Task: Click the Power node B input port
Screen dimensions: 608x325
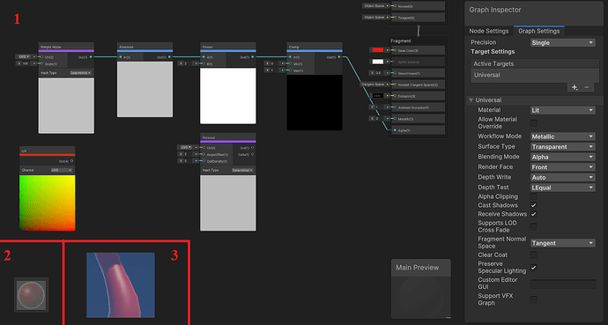Action: click(204, 63)
